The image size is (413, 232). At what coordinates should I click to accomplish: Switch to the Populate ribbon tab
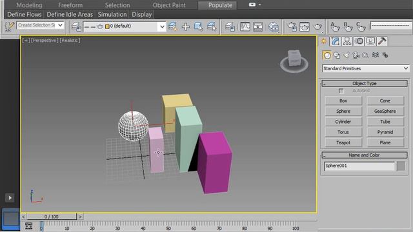[217, 5]
